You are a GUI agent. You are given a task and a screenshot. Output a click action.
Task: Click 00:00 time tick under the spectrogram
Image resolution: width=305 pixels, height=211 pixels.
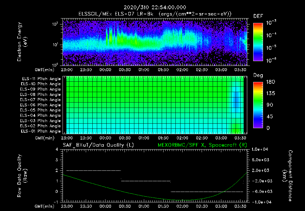pos(105,70)
